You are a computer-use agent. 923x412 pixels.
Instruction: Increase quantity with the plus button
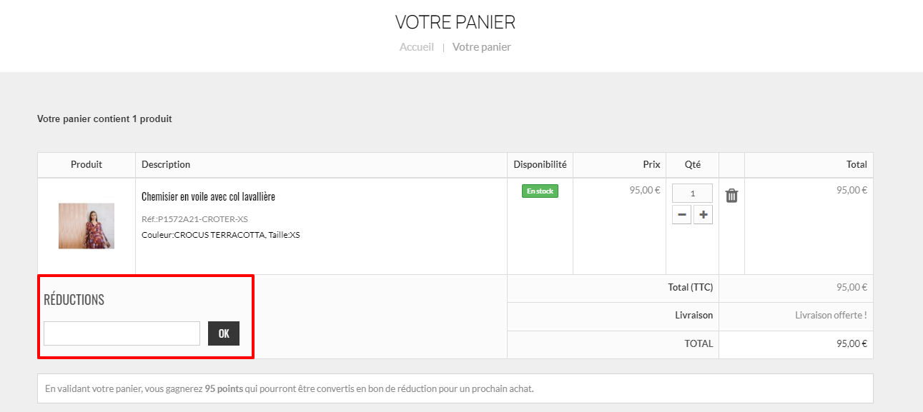coord(703,214)
